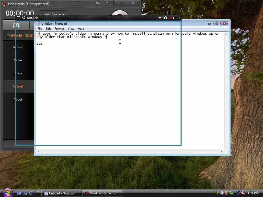Open the Notepad View menu

click(71, 29)
